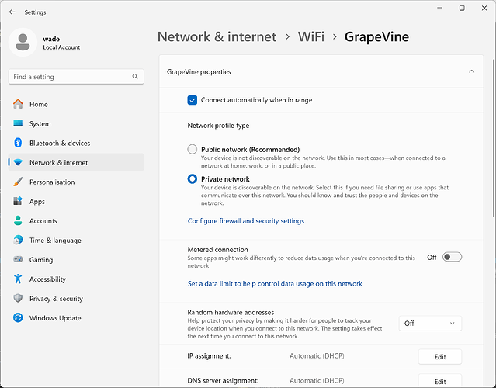496x388 pixels.
Task: Edit IP assignment
Action: [440, 357]
